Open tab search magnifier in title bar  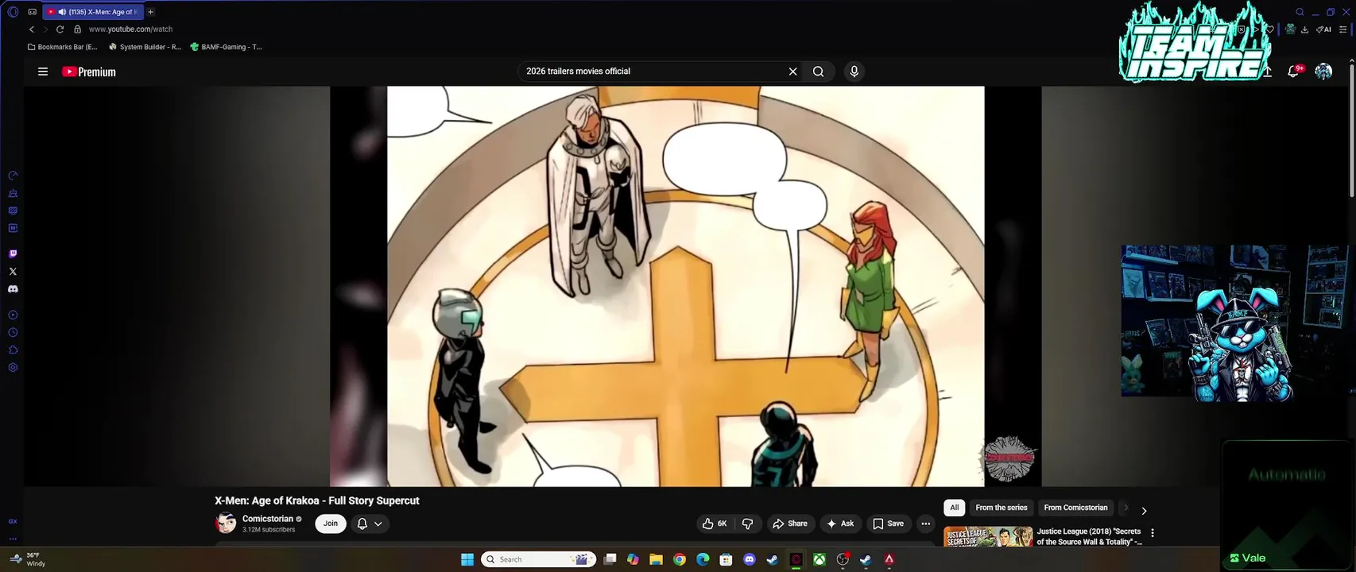[x=1300, y=12]
